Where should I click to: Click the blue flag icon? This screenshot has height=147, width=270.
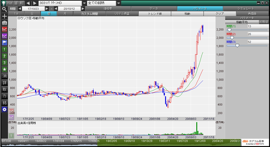(x=4, y=43)
